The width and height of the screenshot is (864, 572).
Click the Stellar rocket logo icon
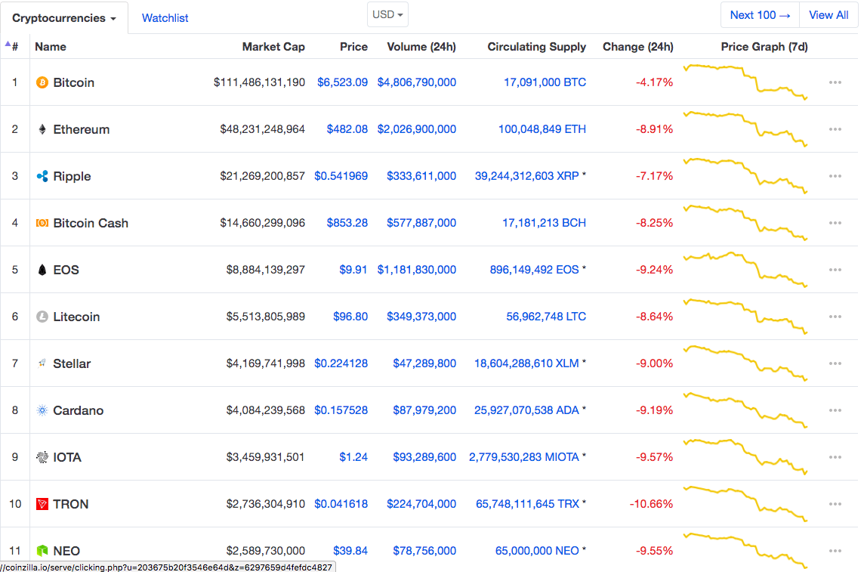42,363
